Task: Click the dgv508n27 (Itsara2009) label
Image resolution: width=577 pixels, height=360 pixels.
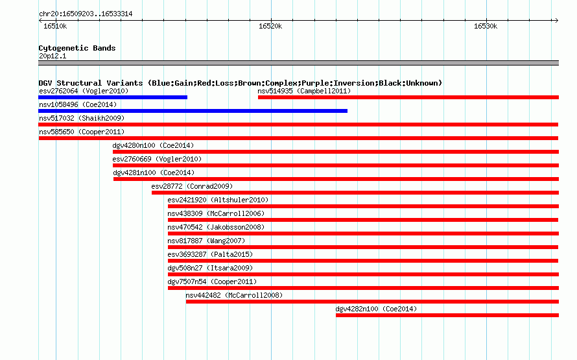Action: pos(210,268)
